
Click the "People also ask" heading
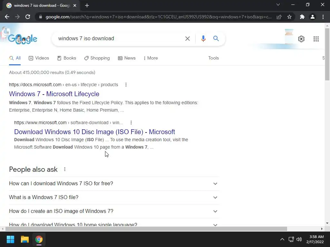[x=33, y=169]
